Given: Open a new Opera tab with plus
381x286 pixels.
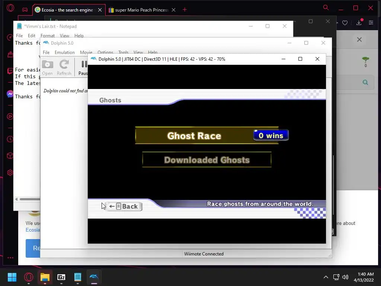Looking at the screenshot, I should tap(185, 10).
